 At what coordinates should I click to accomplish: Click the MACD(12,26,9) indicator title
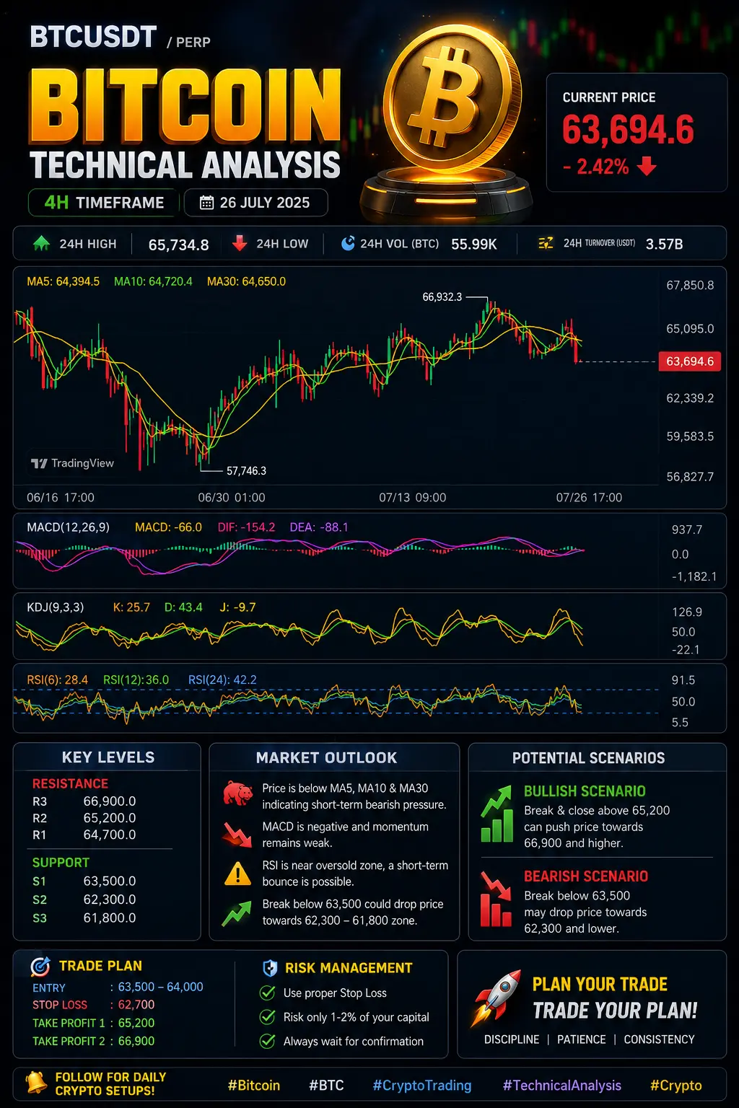[x=69, y=527]
